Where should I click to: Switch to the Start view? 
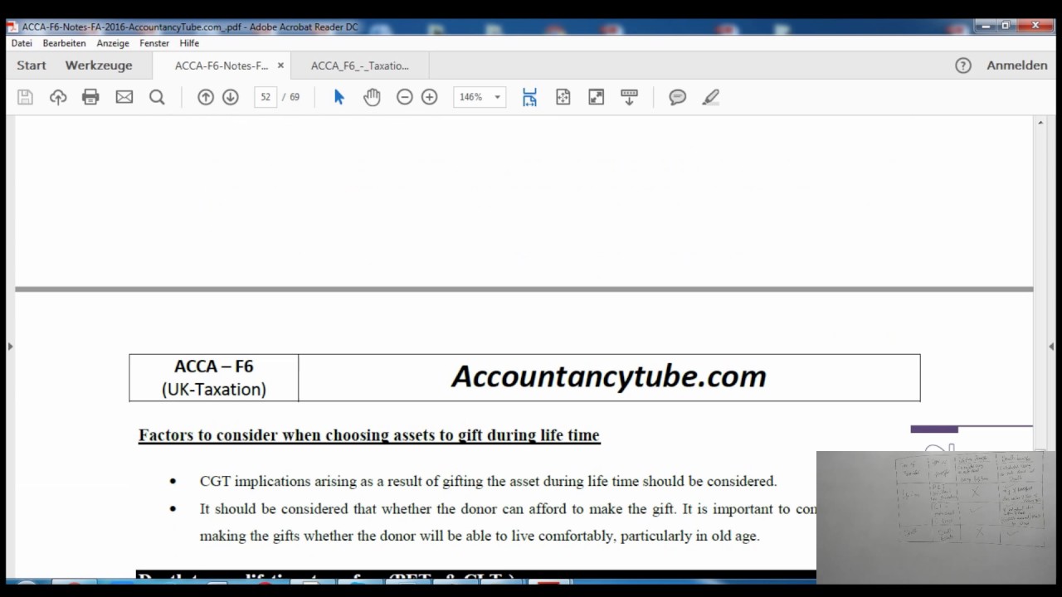click(32, 66)
